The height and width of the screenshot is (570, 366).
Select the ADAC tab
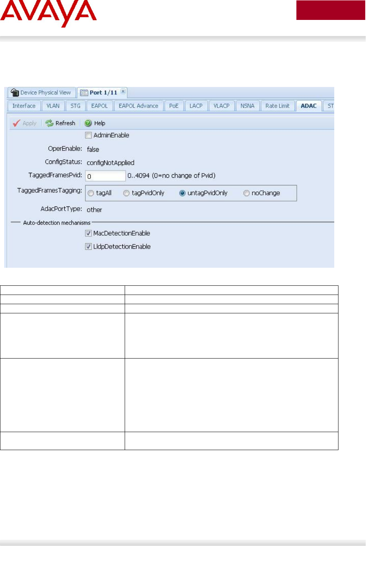309,106
